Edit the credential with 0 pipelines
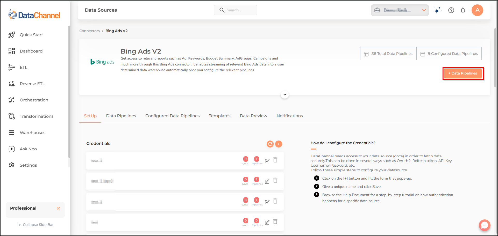Image resolution: width=498 pixels, height=236 pixels. (x=267, y=222)
